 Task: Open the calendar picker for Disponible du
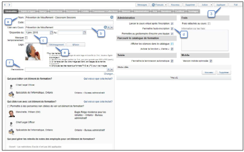(x=51, y=33)
